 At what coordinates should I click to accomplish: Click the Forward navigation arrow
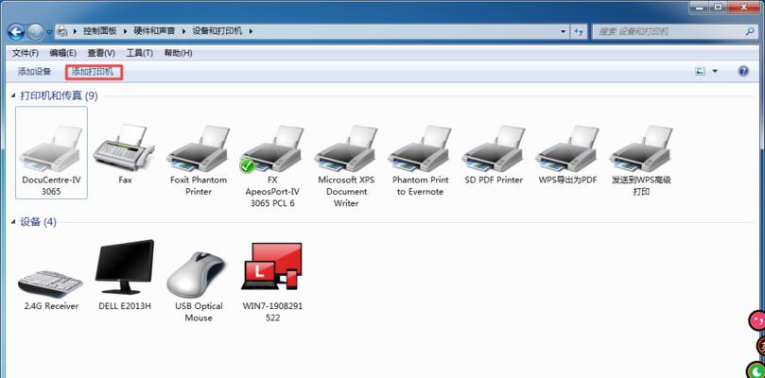[x=35, y=32]
